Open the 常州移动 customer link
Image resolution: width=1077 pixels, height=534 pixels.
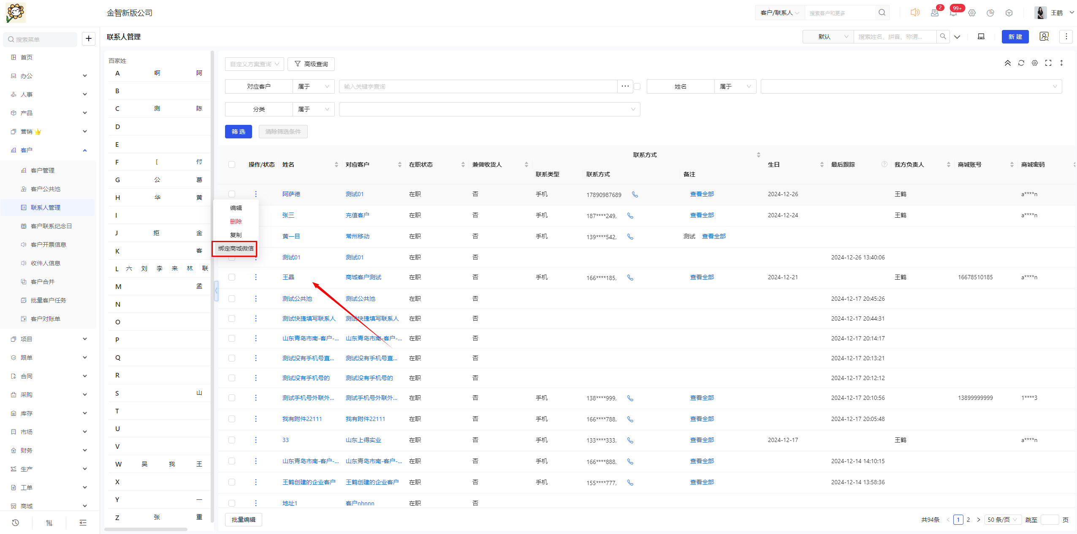pyautogui.click(x=357, y=236)
